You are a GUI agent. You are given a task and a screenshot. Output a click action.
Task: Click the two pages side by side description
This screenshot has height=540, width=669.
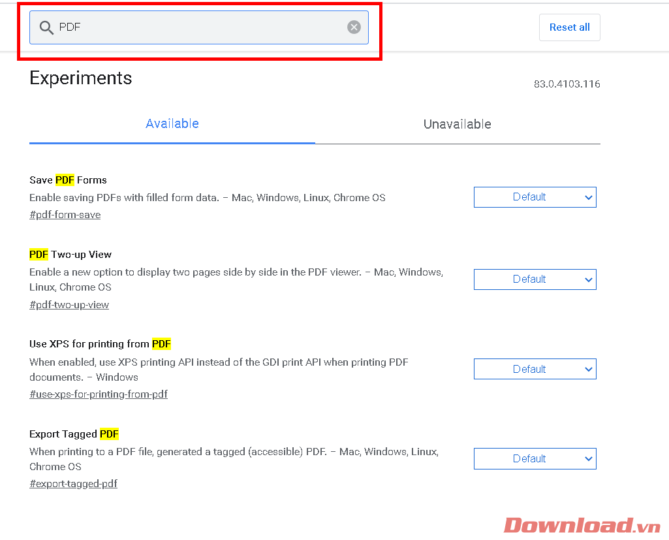(x=236, y=279)
